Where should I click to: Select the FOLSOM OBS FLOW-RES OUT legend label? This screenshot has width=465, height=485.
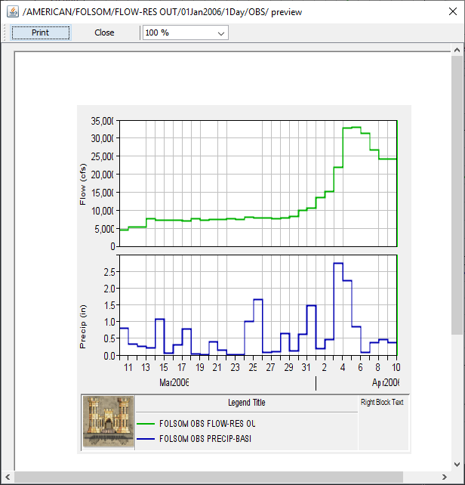[x=208, y=424]
